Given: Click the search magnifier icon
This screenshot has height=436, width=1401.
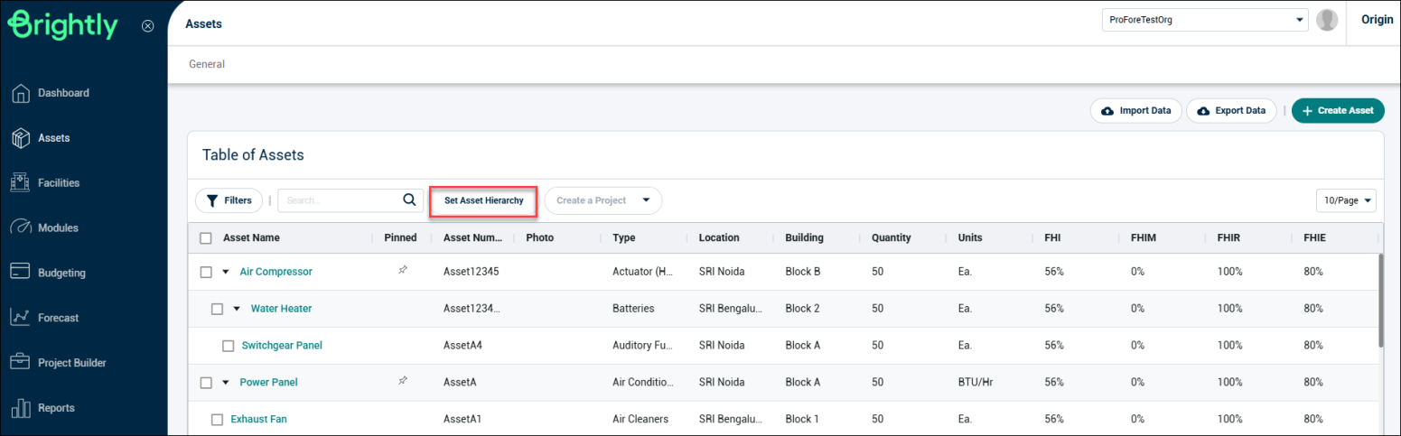Looking at the screenshot, I should pyautogui.click(x=410, y=200).
